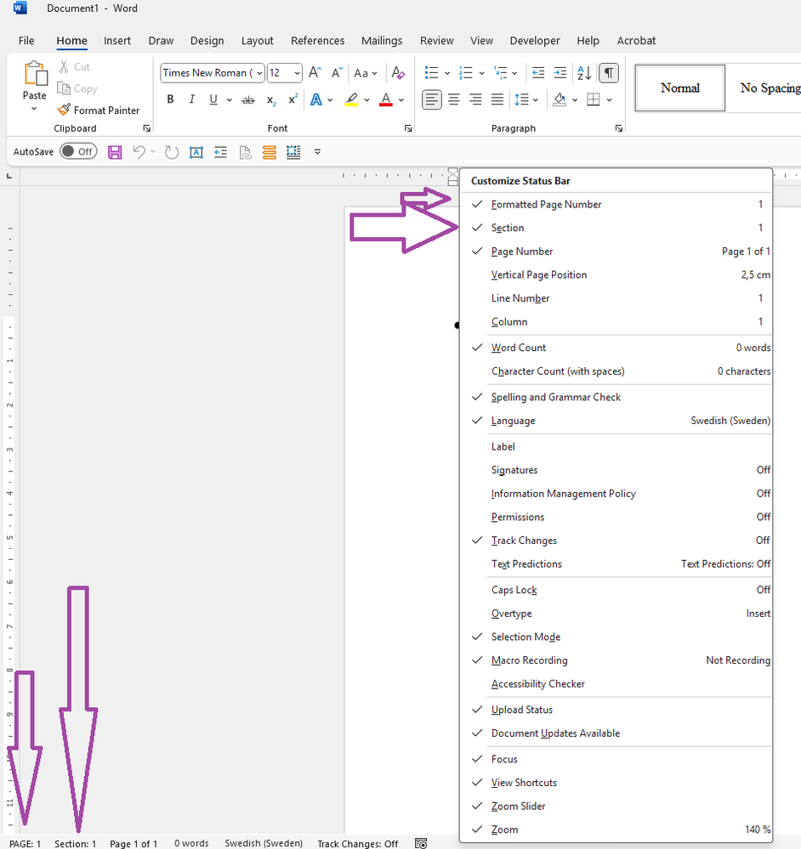
Task: Open the font name dropdown
Action: [x=259, y=73]
